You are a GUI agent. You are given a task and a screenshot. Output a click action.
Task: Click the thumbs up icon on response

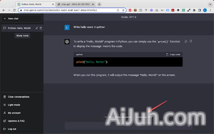click(186, 42)
